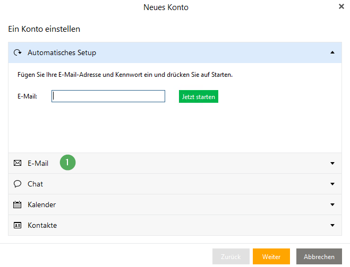Viewport: 350px width, 267px height.
Task: Click the Jetzt starten button
Action: pos(199,96)
